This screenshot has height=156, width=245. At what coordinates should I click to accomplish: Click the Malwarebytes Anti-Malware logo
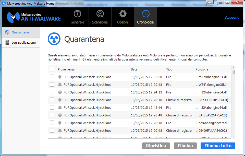34,17
